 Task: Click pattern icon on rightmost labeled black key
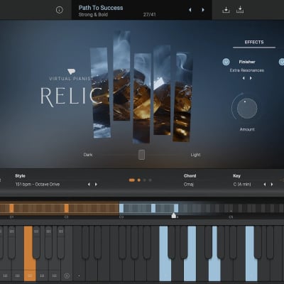(61, 231)
